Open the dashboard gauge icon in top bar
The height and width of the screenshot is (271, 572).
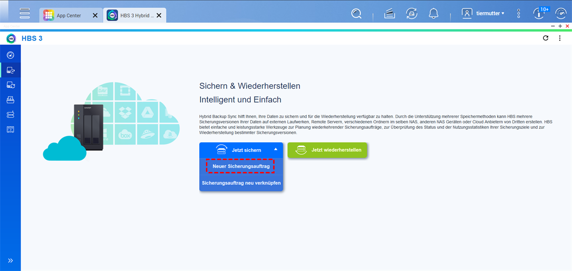click(561, 13)
